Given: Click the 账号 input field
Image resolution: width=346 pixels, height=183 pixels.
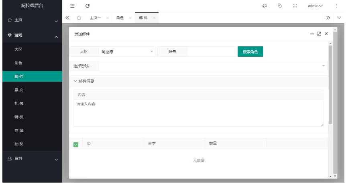Looking at the screenshot, I should click(x=211, y=52).
